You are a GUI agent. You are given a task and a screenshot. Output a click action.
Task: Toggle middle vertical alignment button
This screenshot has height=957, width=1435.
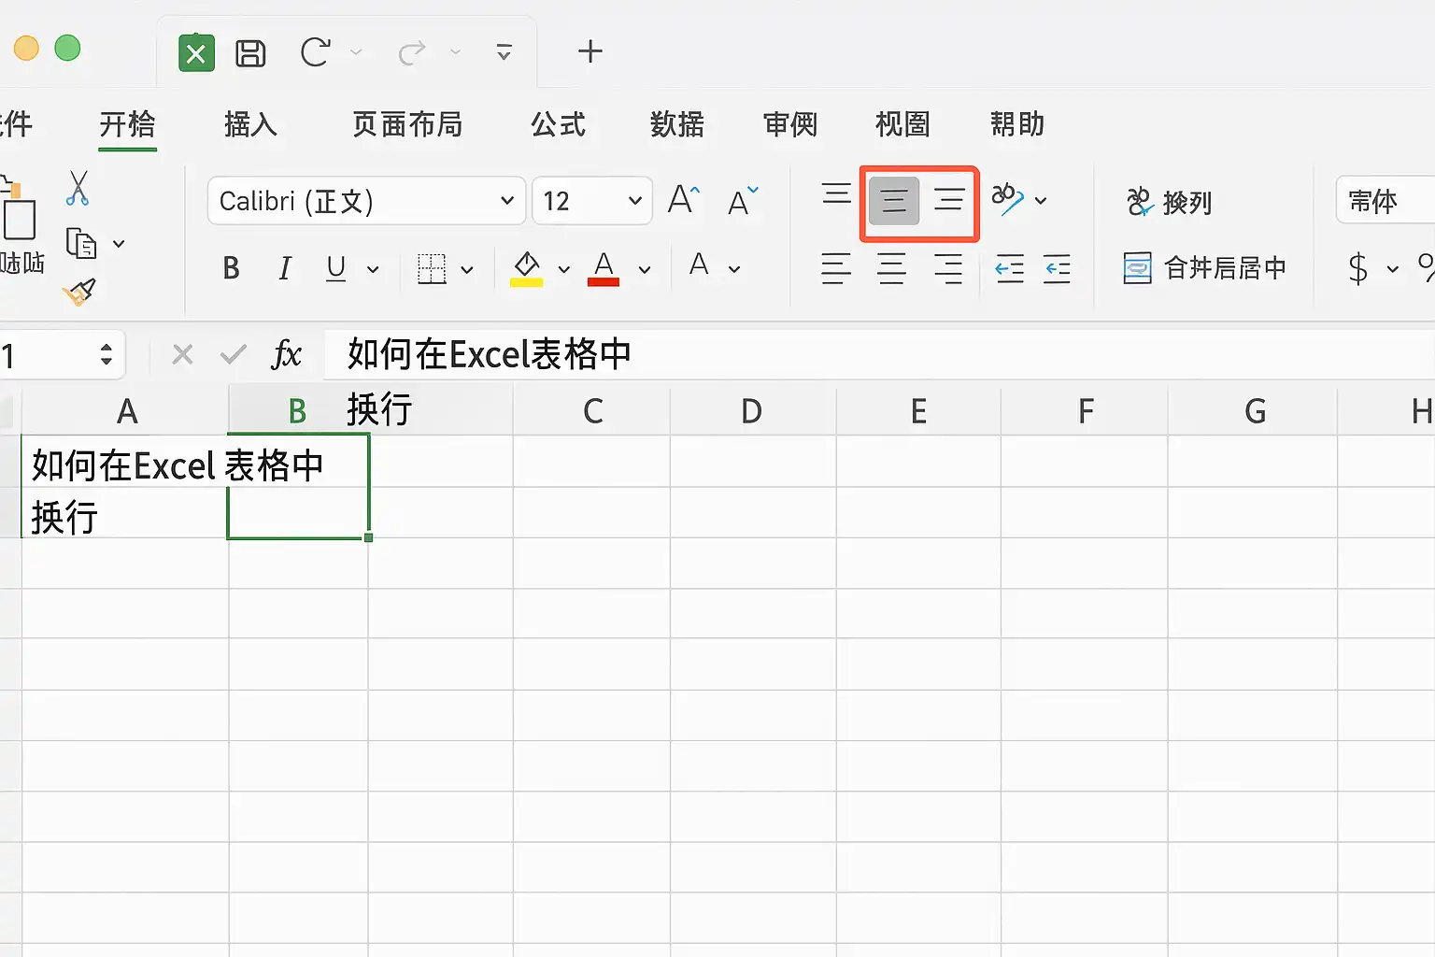pyautogui.click(x=894, y=200)
